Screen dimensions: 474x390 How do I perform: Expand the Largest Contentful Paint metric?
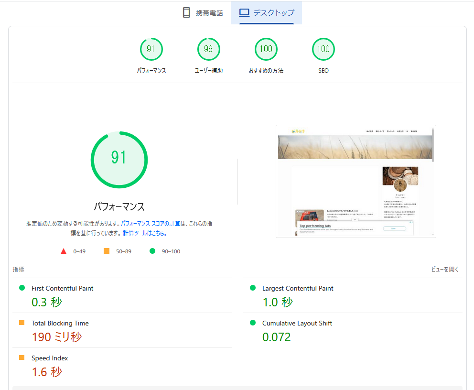(297, 288)
